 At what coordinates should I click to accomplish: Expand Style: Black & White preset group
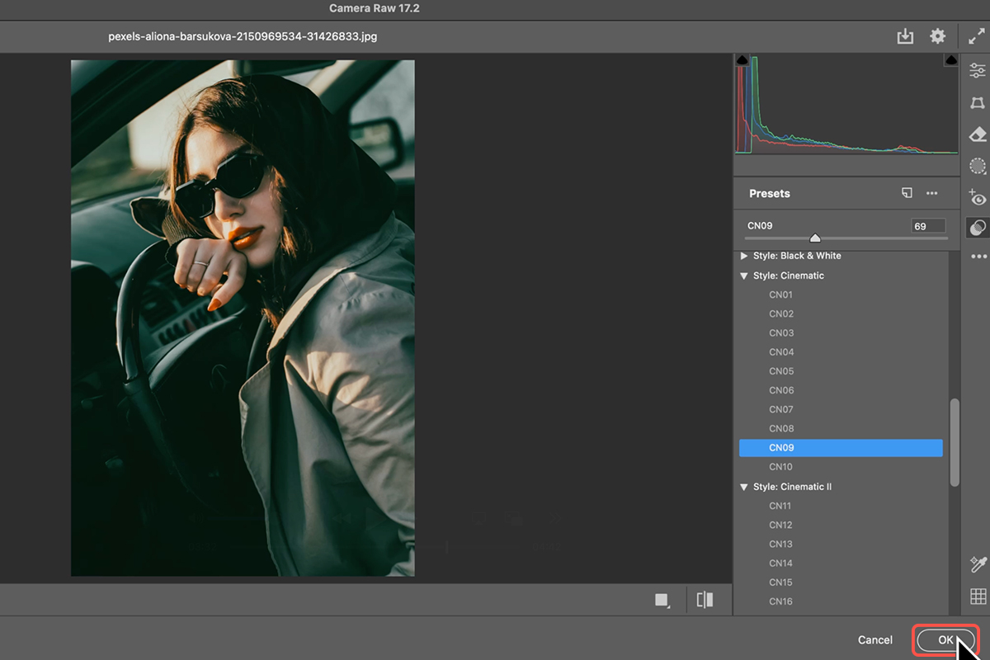click(x=745, y=256)
